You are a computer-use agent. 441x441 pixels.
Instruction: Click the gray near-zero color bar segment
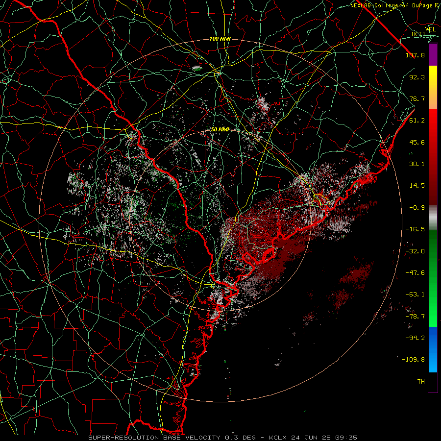pos(433,218)
